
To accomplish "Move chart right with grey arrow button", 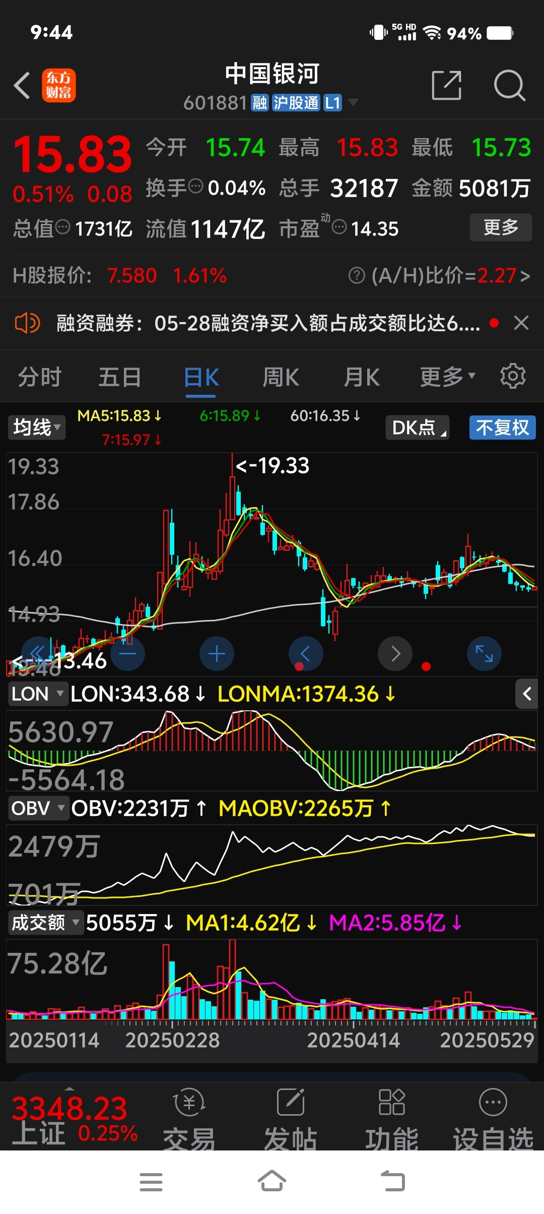I will (x=395, y=654).
